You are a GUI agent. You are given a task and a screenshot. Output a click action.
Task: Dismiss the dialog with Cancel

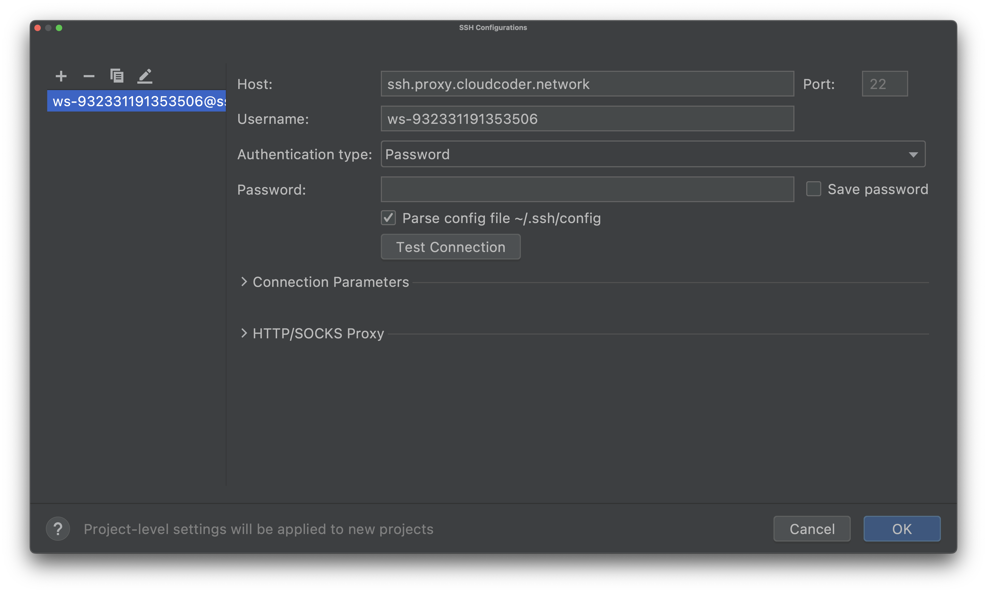[812, 529]
